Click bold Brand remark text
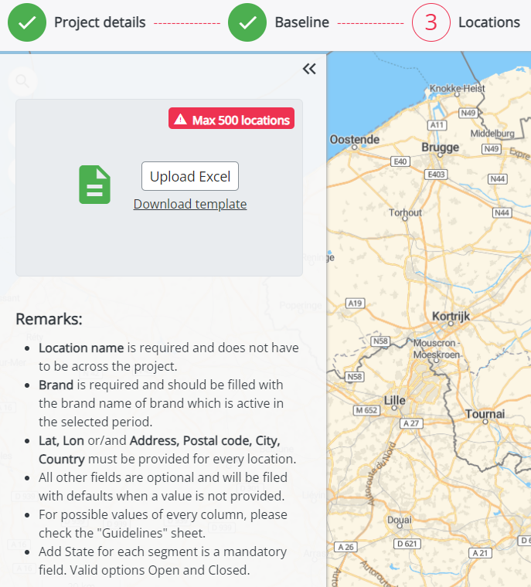531x587 pixels. (x=56, y=385)
